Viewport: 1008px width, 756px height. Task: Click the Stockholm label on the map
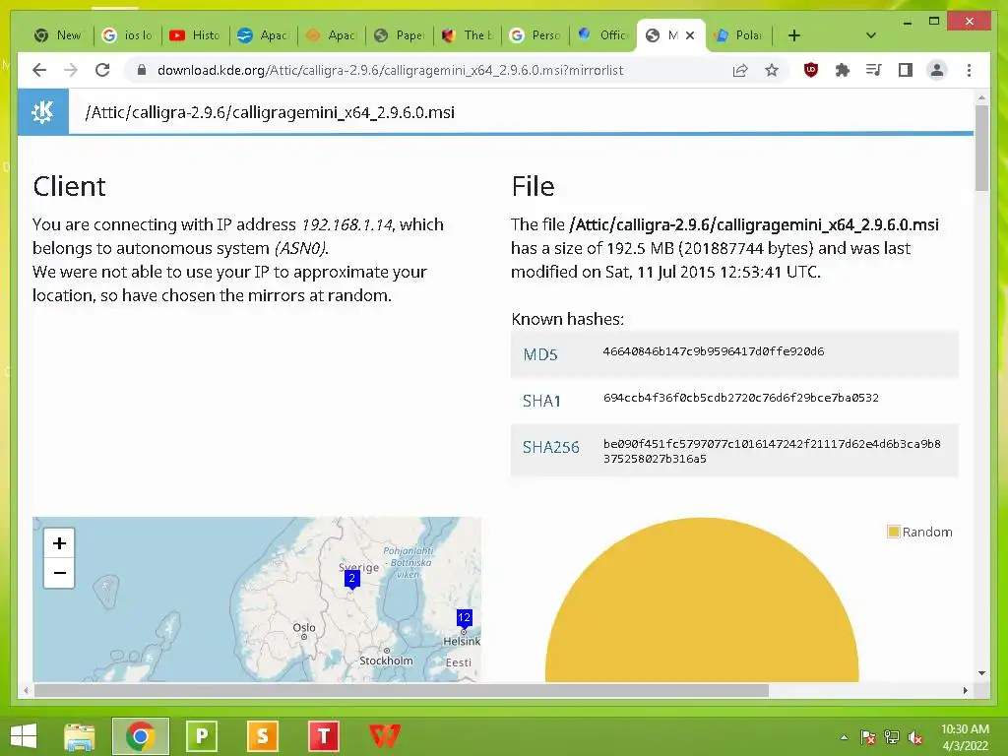pos(386,661)
